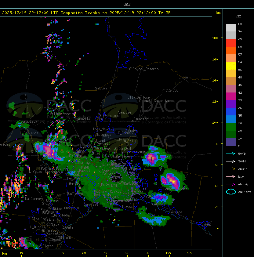Select the orange 57-60 dBZ legend swatch
Screen dimensions: 254x257
pyautogui.click(x=231, y=51)
